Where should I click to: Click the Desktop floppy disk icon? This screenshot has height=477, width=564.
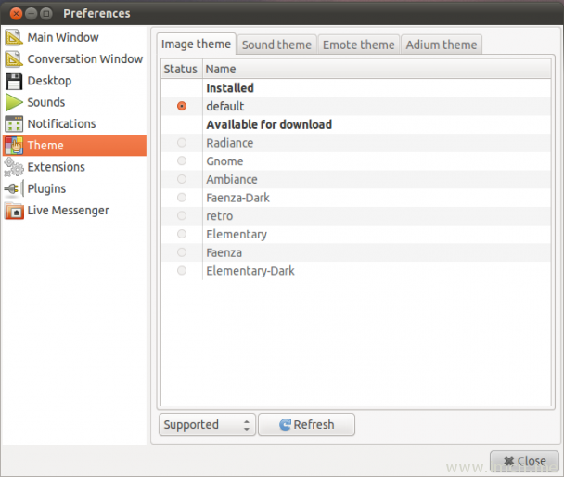pyautogui.click(x=14, y=81)
